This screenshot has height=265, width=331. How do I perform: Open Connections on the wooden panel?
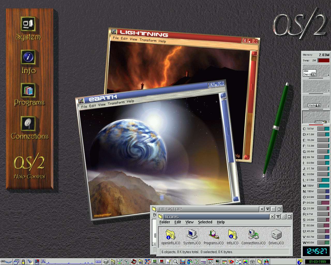28,124
